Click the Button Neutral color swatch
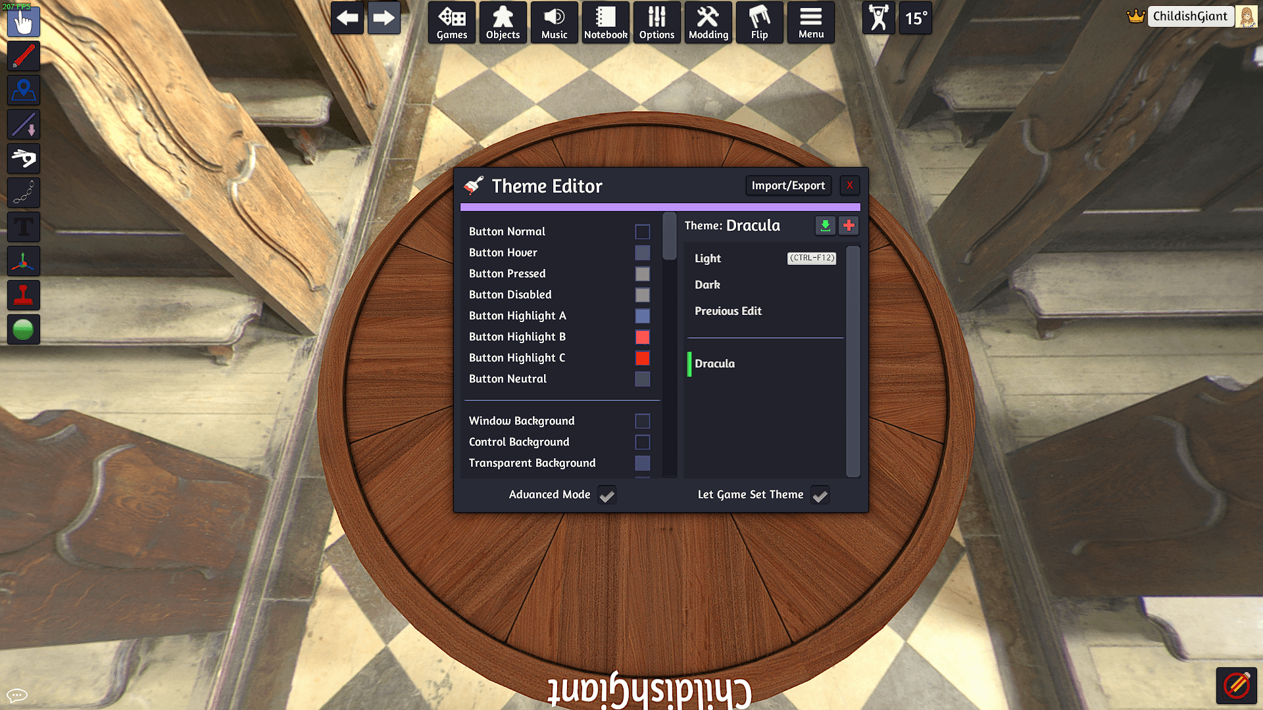 pyautogui.click(x=643, y=379)
